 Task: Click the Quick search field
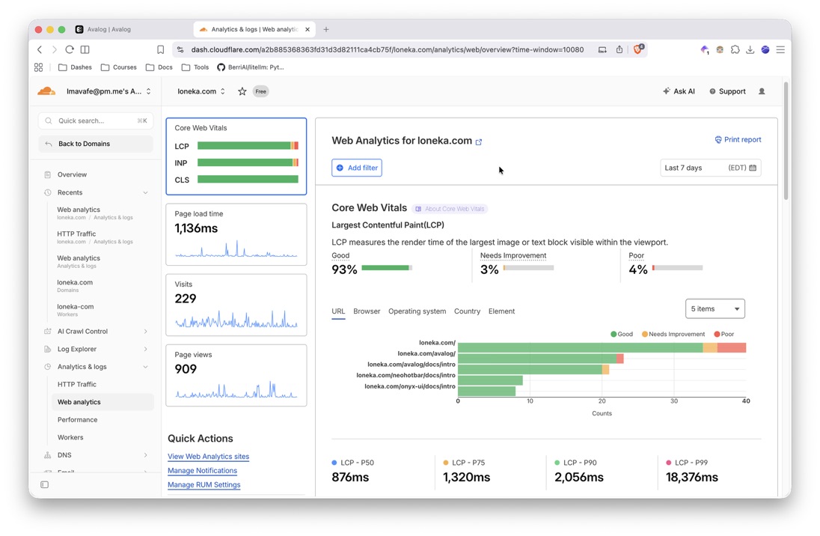(x=96, y=121)
